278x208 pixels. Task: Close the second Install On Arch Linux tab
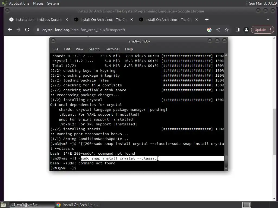tap(132, 19)
